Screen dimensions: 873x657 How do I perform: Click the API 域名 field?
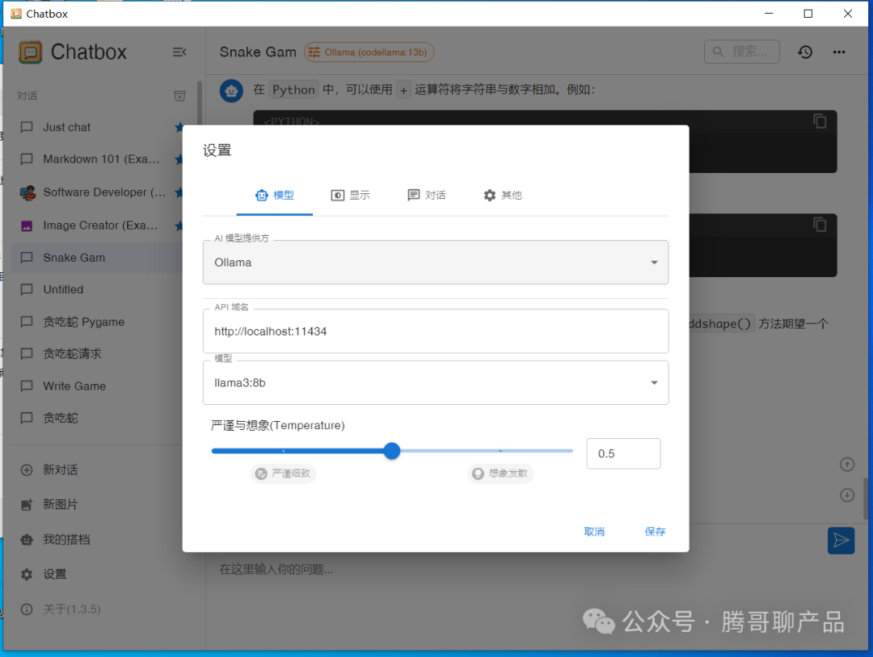coord(436,331)
